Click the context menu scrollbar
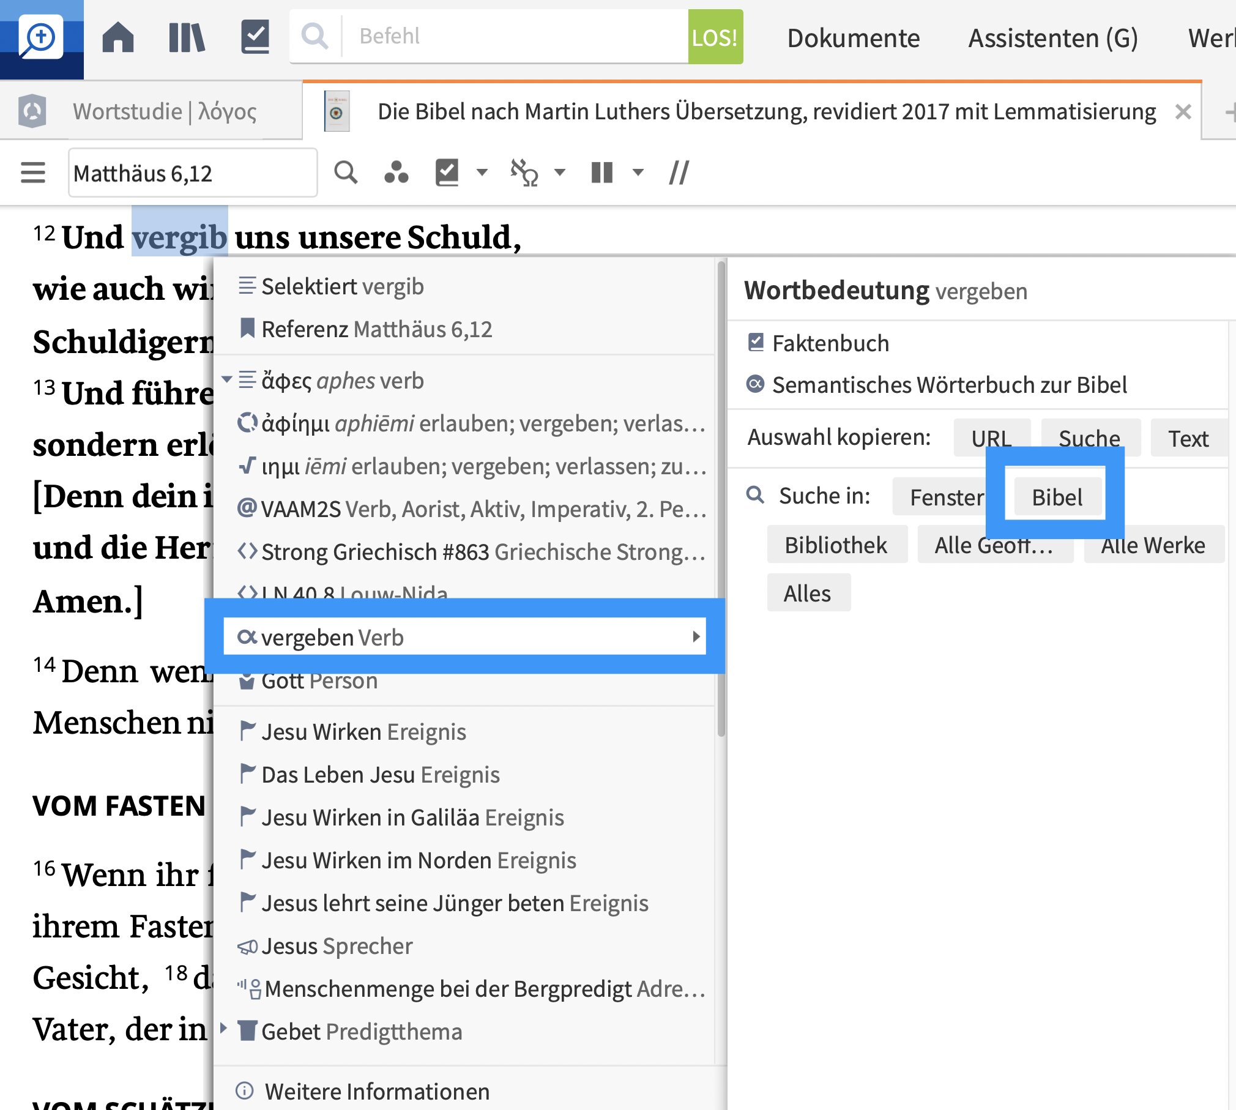 point(721,499)
